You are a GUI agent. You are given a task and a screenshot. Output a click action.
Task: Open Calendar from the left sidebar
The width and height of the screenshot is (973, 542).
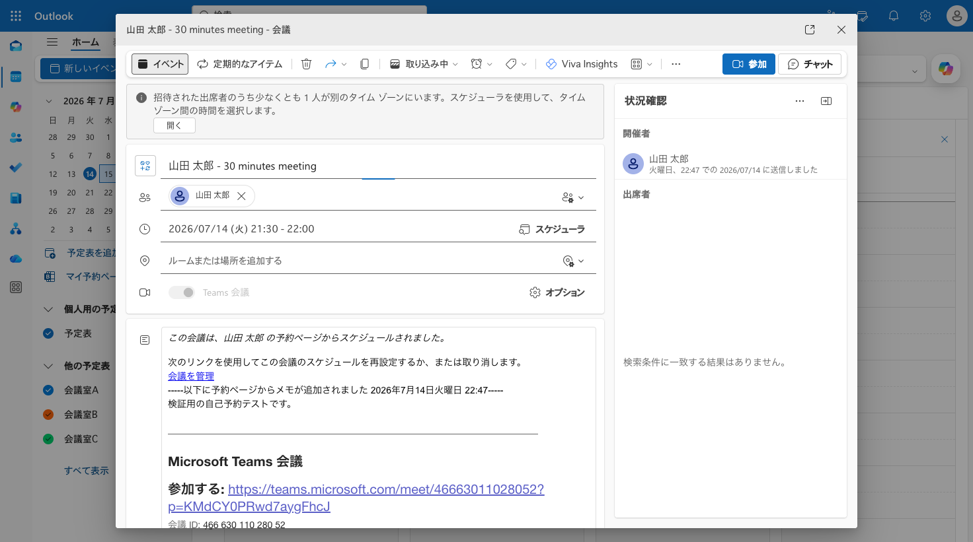16,77
